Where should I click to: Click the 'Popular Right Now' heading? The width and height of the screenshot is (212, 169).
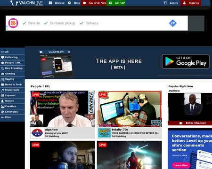click(x=180, y=86)
